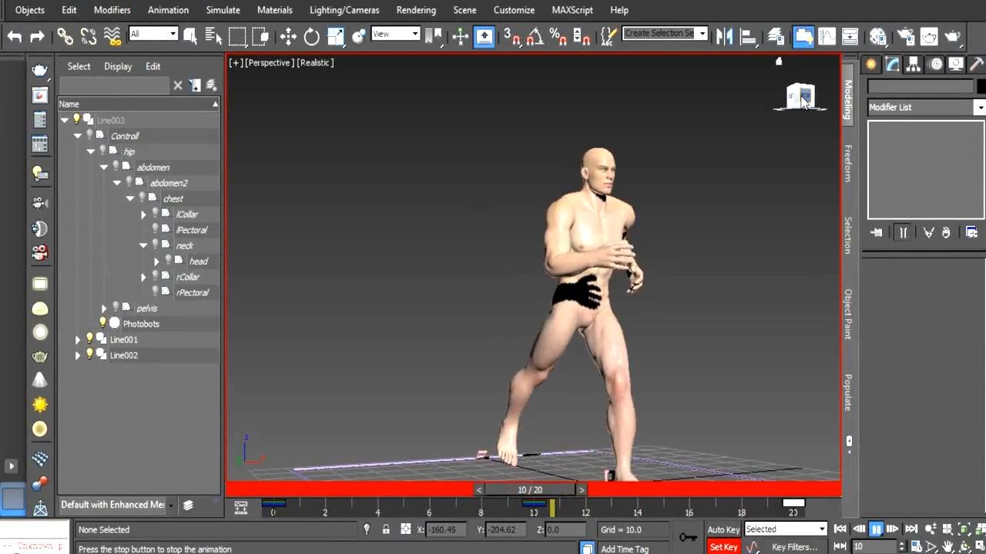Click the Auto Key button

(723, 529)
